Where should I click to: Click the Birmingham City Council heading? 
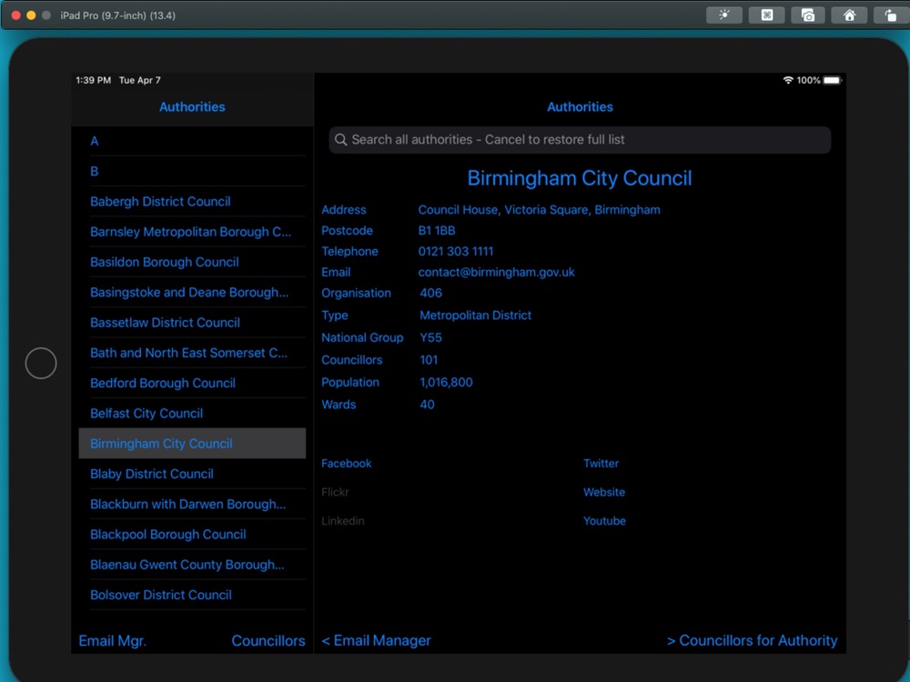(579, 178)
